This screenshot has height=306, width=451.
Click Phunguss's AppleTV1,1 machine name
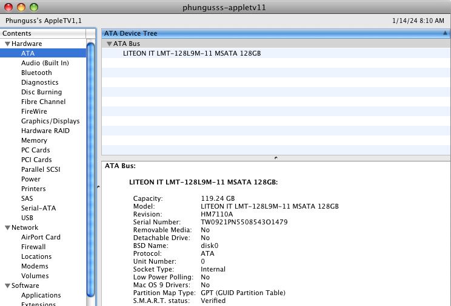(44, 21)
